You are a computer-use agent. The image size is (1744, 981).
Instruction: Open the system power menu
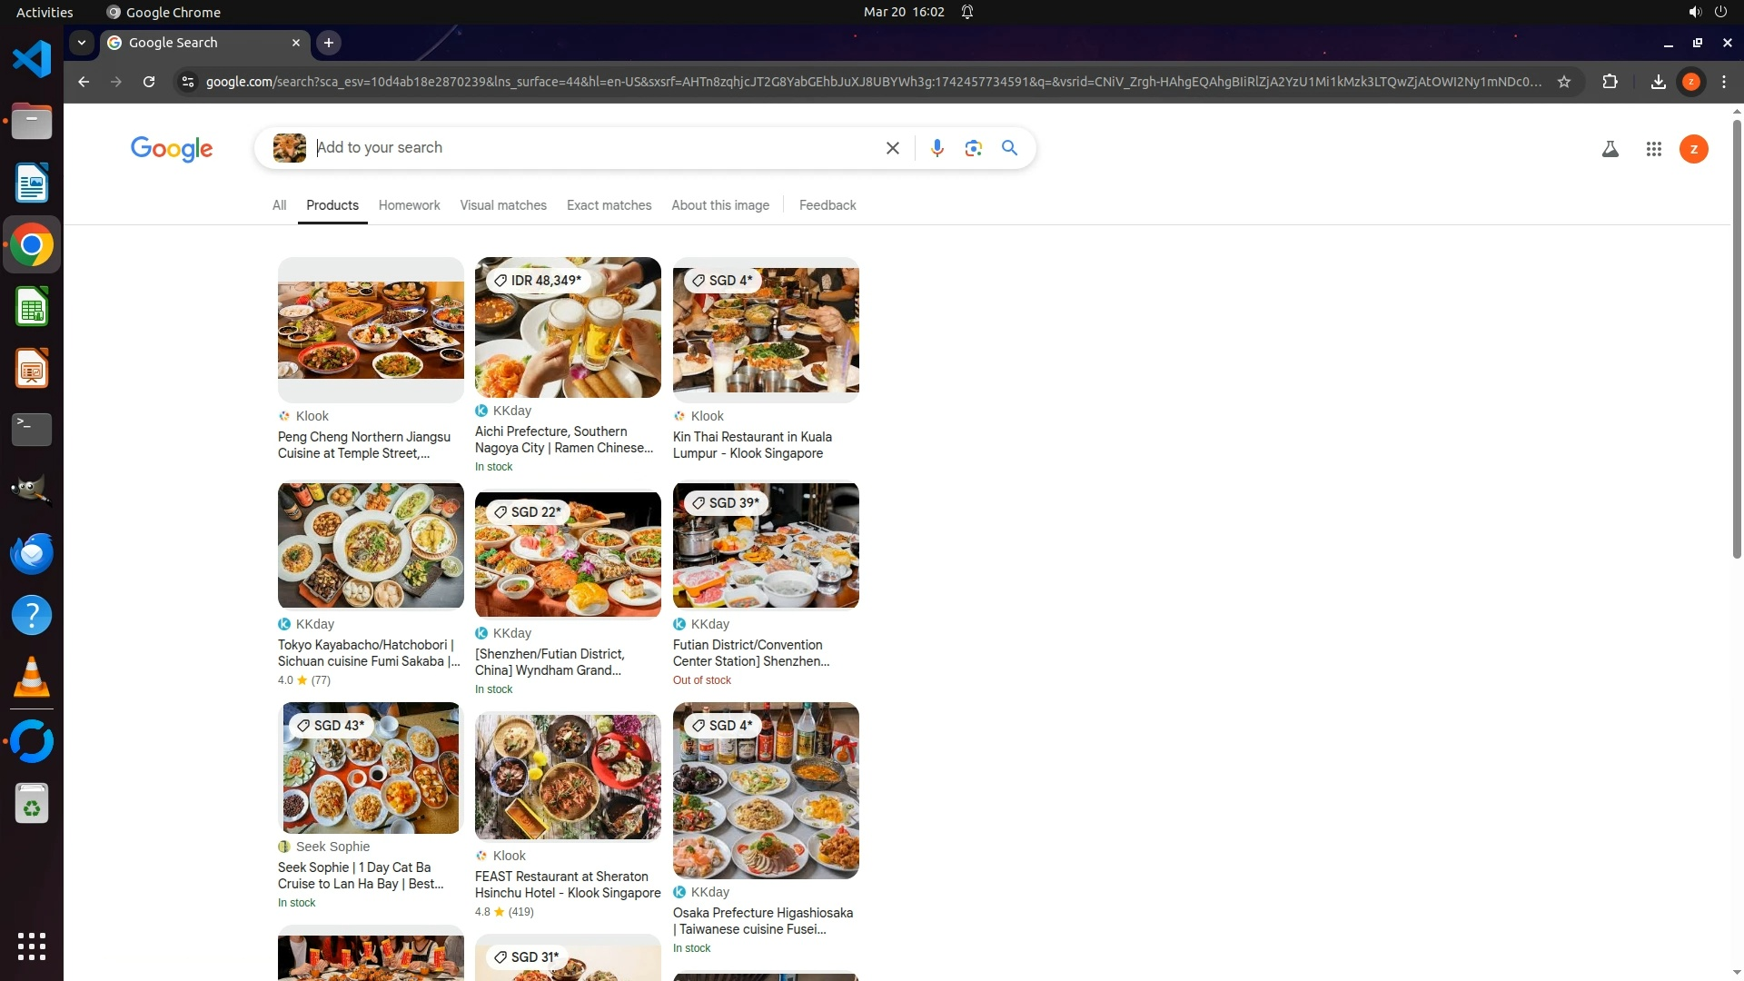tap(1720, 12)
